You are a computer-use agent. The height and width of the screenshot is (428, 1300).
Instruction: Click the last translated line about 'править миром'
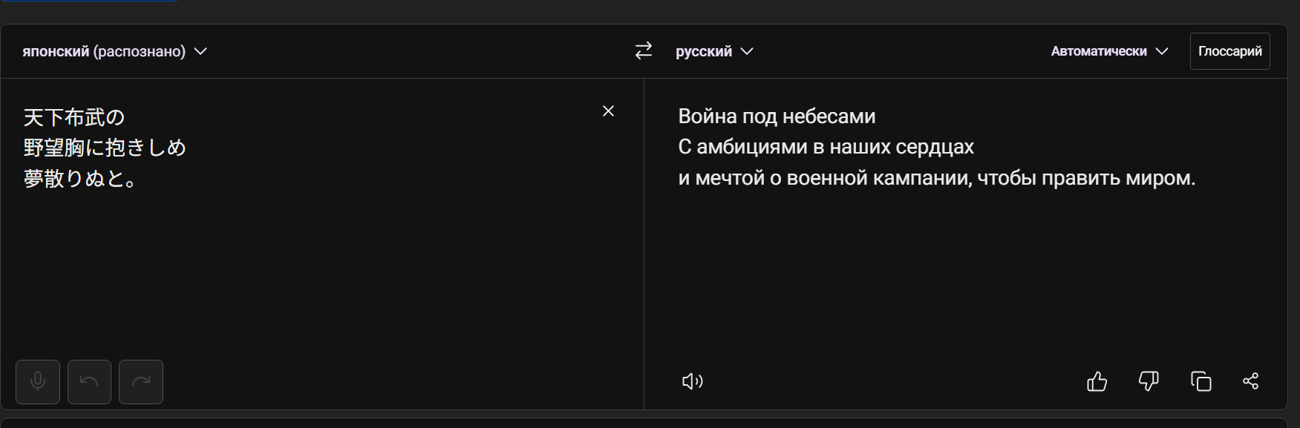pos(936,178)
